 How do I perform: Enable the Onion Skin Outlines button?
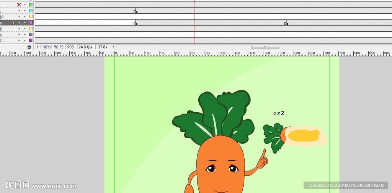tap(49, 47)
